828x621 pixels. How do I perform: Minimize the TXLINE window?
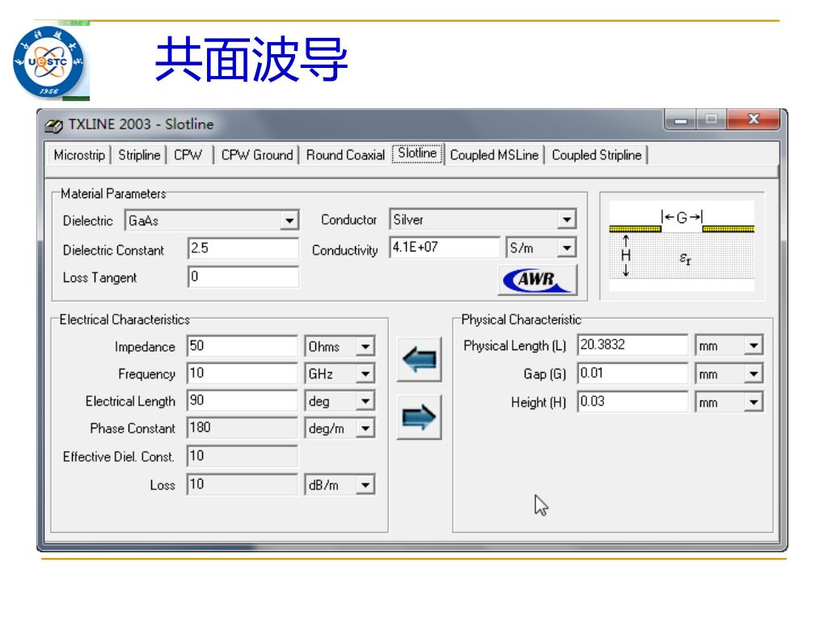pos(680,120)
